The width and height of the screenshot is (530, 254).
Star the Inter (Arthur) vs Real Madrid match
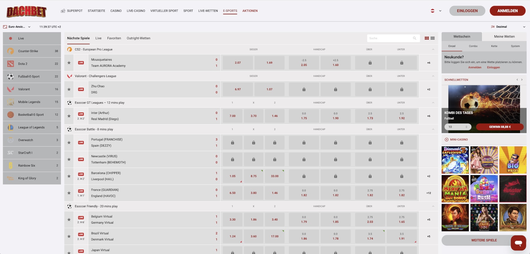click(69, 116)
